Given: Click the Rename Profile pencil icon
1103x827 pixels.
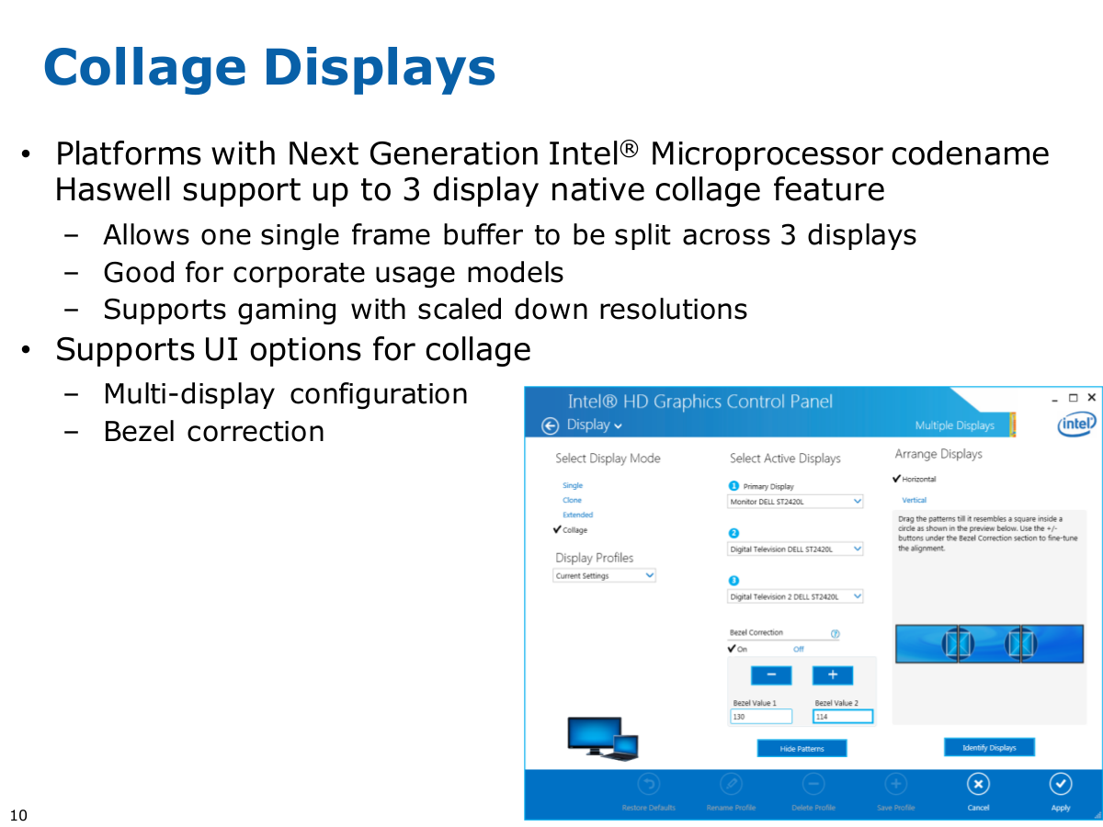Looking at the screenshot, I should 731,784.
